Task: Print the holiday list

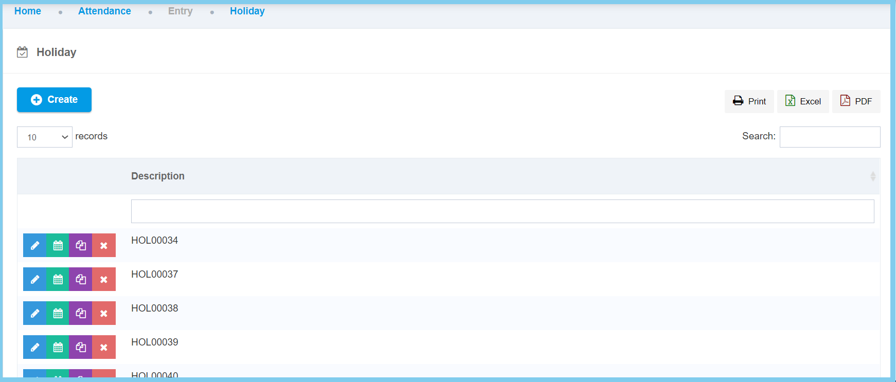Action: click(749, 101)
